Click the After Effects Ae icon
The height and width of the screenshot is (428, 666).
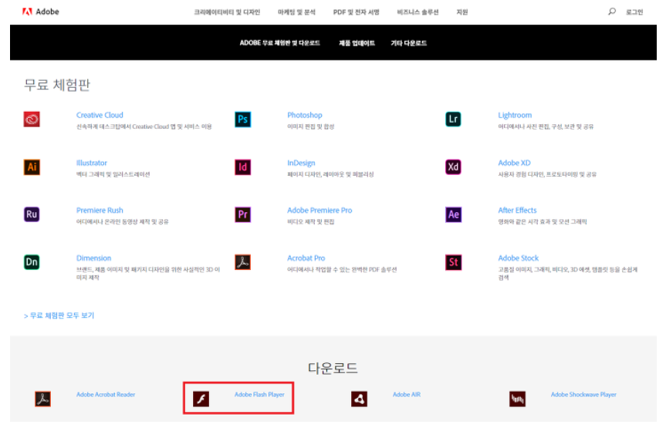click(x=453, y=214)
